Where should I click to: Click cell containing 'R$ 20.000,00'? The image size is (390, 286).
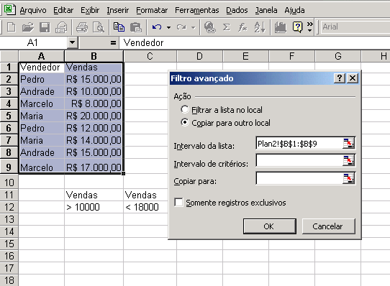(x=94, y=116)
